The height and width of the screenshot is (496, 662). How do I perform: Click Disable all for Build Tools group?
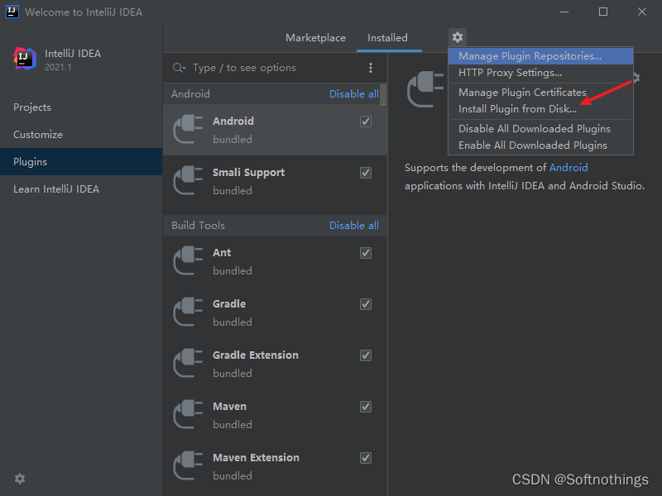[354, 225]
